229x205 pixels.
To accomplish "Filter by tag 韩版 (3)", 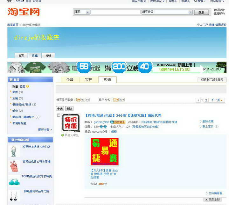I will (x=17, y=92).
